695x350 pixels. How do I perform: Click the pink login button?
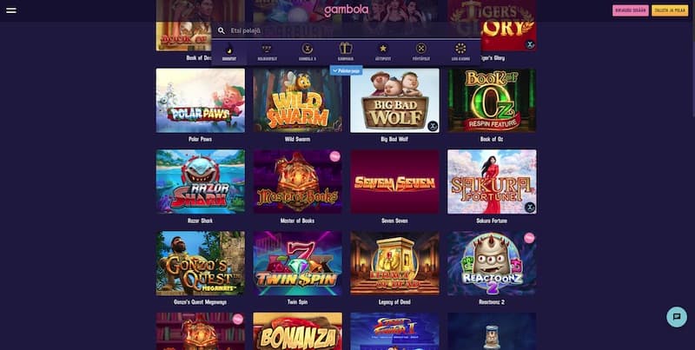point(631,10)
